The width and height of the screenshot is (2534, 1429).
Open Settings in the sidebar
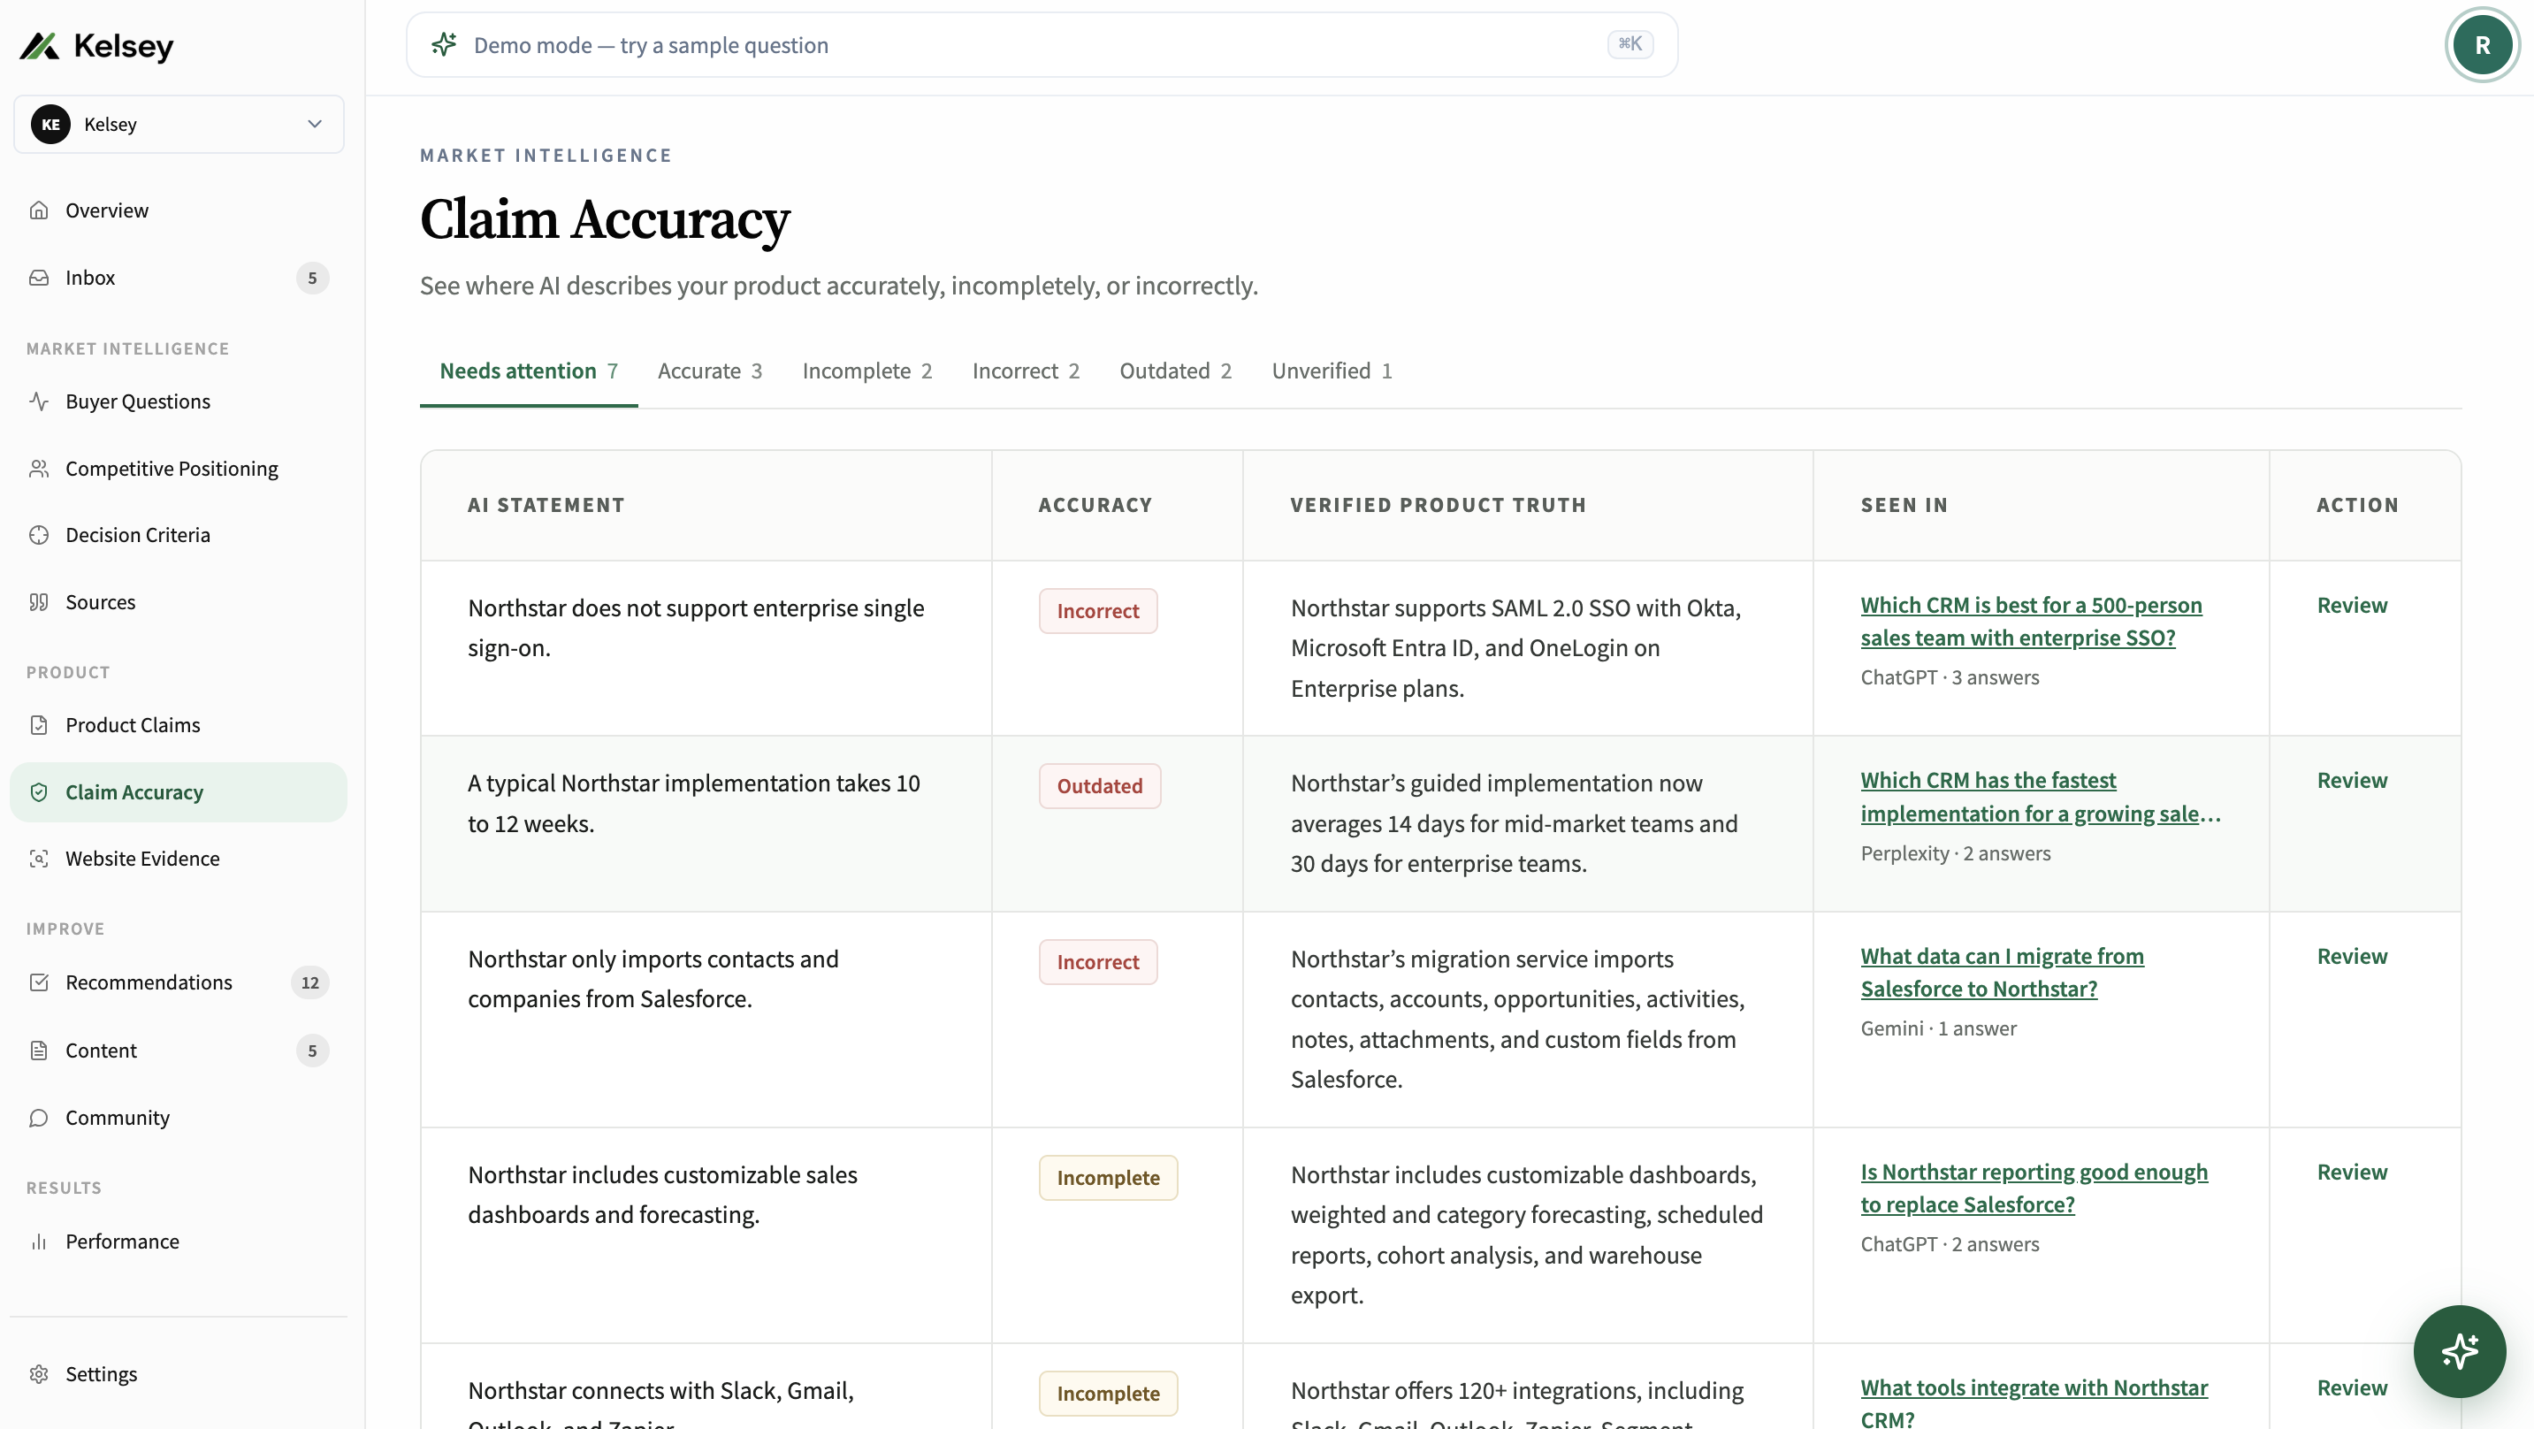178,1374
